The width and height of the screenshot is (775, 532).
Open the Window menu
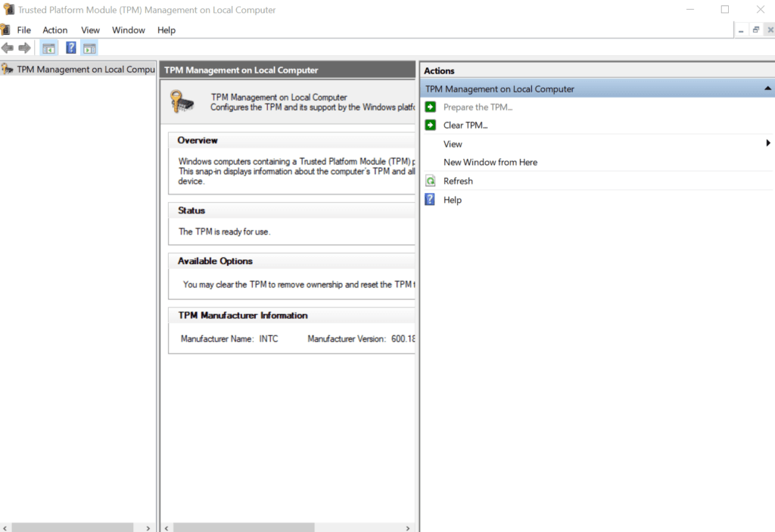pyautogui.click(x=128, y=30)
